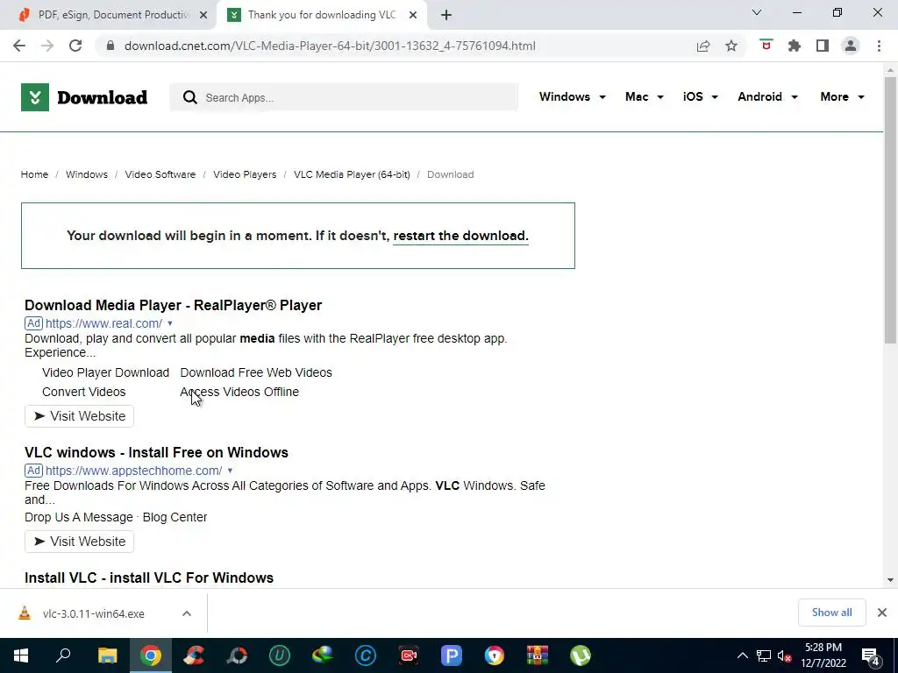Go back to previous page
Screen dimensions: 898x673
coord(19,46)
